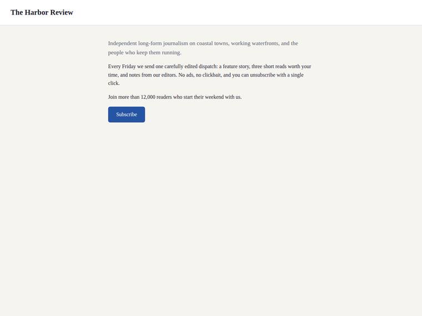Click the word 'weekend' in the last line
This screenshot has height=316, width=422.
tap(214, 97)
